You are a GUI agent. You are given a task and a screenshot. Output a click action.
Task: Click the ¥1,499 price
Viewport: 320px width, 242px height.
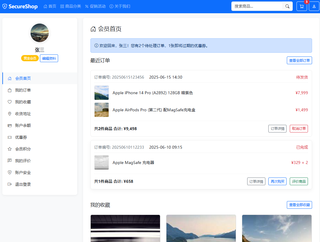tap(302, 110)
